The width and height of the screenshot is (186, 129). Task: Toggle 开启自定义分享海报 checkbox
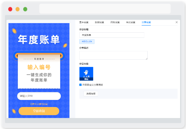point(80,85)
